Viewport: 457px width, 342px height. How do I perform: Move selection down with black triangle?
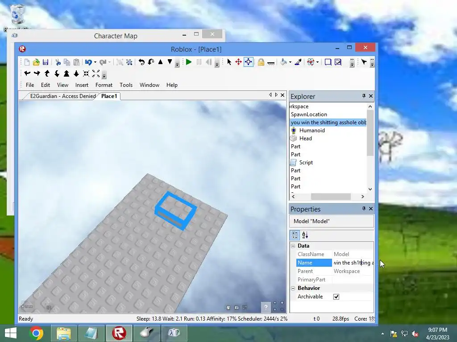pyautogui.click(x=170, y=62)
